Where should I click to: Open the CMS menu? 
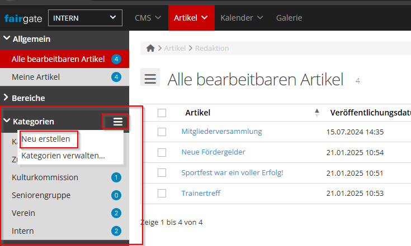point(148,18)
